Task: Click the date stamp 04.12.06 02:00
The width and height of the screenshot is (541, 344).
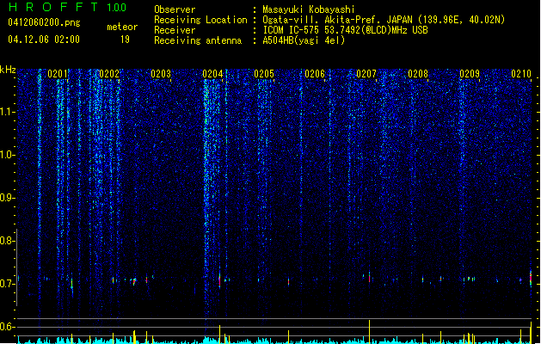Action: 44,40
